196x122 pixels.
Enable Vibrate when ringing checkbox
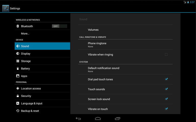coord(166,55)
